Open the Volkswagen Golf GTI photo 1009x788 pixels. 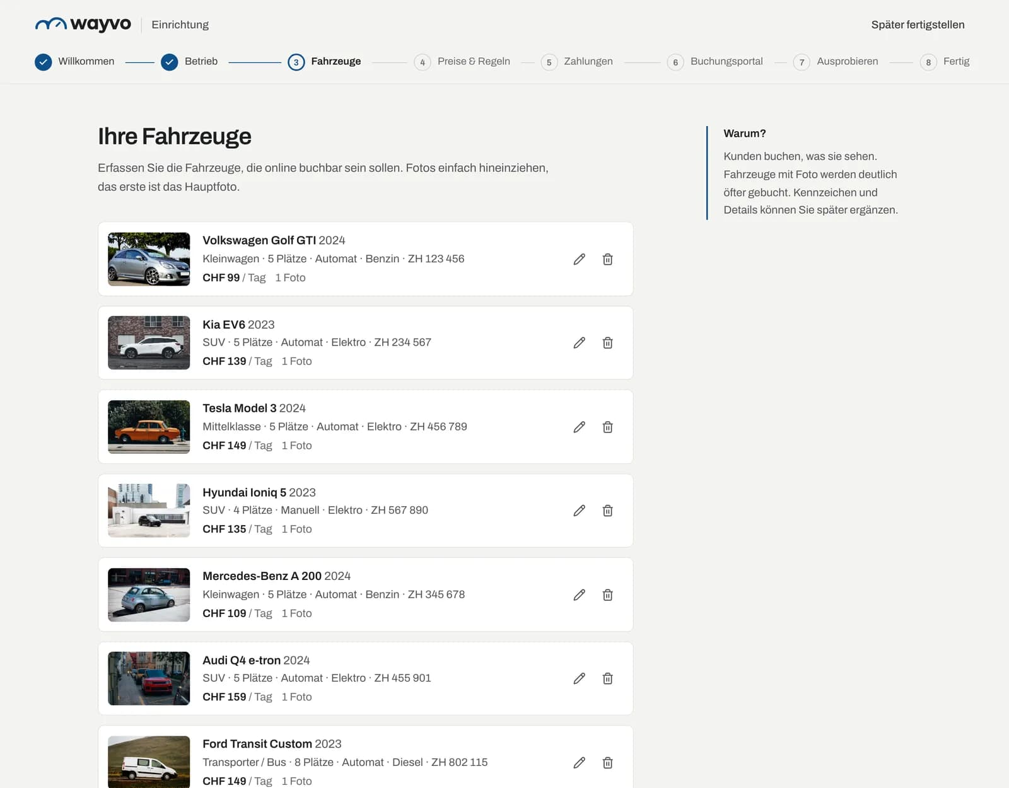pyautogui.click(x=149, y=259)
